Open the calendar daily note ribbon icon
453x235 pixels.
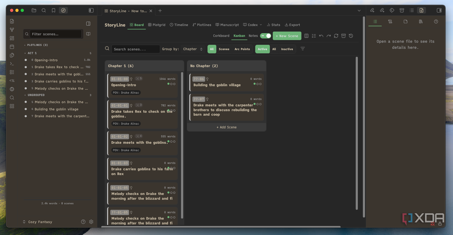click(12, 47)
